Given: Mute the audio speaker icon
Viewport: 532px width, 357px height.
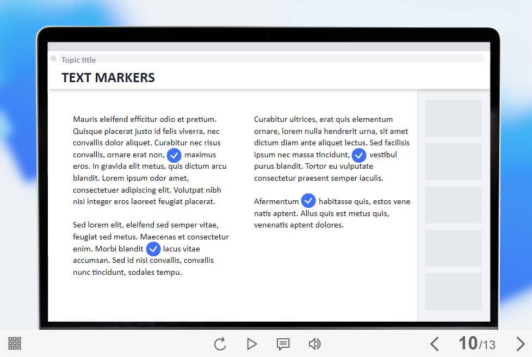Looking at the screenshot, I should tap(314, 344).
